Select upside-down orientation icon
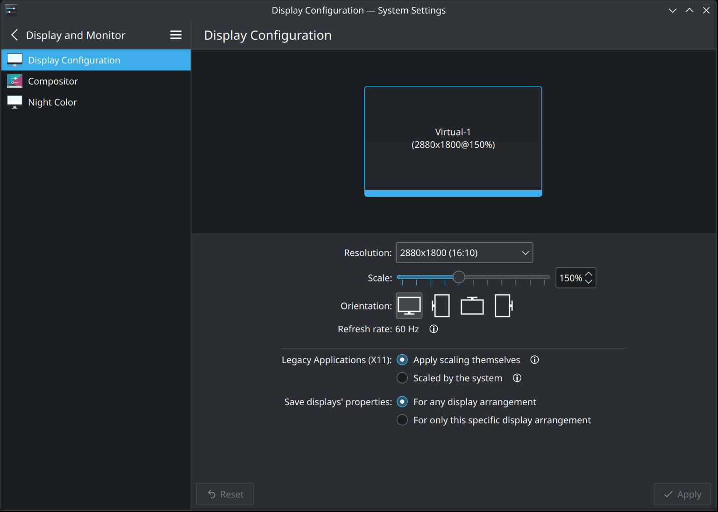 (x=472, y=306)
